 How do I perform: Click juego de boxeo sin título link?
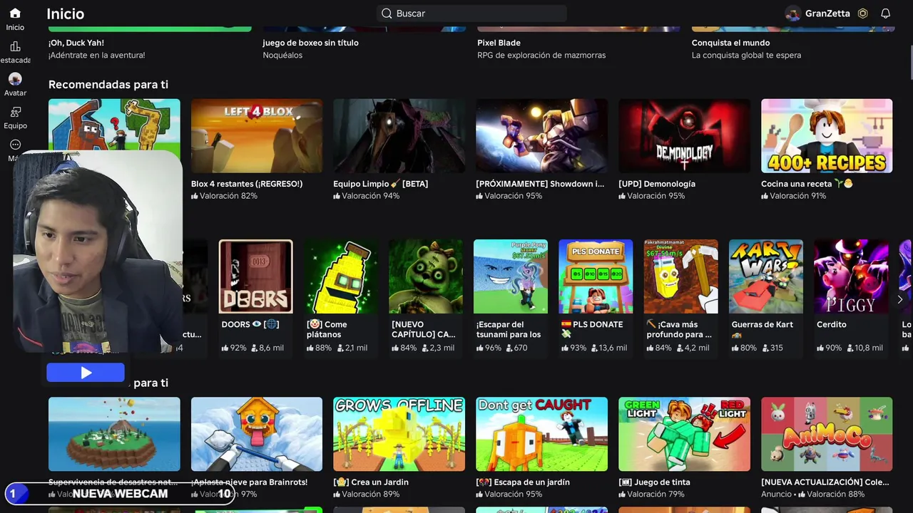pyautogui.click(x=310, y=43)
